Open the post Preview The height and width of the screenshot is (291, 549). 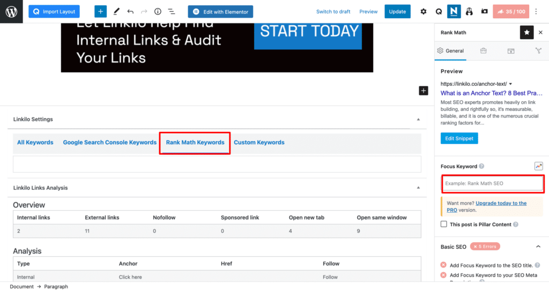pyautogui.click(x=368, y=12)
